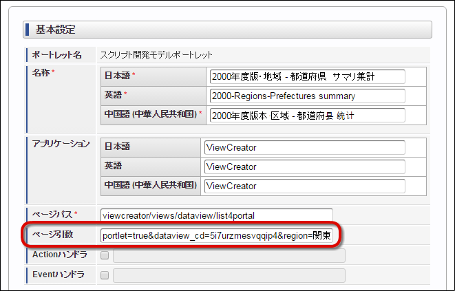The image size is (455, 291).
Task: Click the アプリケーション 日本語 ViewCreator field
Action: tap(305, 148)
